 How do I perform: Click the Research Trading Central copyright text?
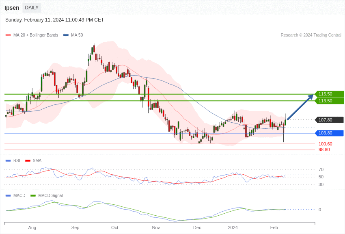[311, 35]
